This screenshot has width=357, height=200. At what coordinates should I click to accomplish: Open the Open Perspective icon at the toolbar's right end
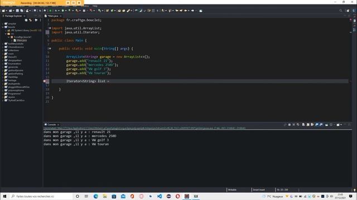(x=348, y=11)
